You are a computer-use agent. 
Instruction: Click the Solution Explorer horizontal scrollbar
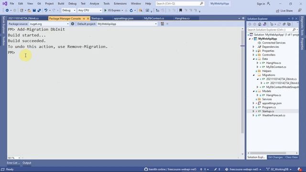click(268, 153)
